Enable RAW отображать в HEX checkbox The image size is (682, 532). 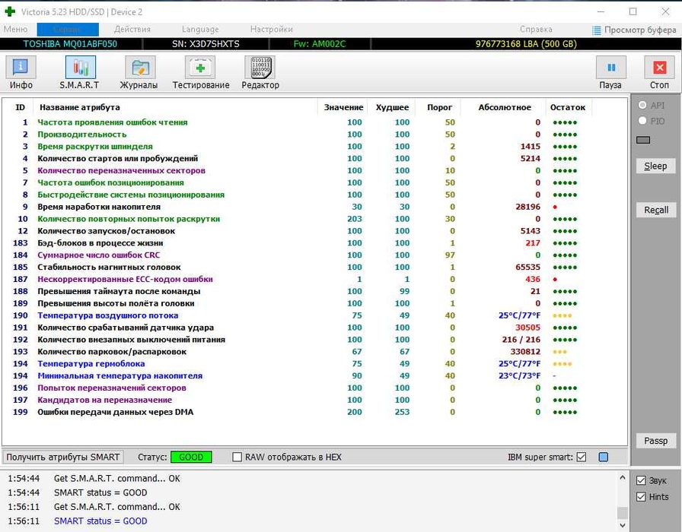coord(237,458)
